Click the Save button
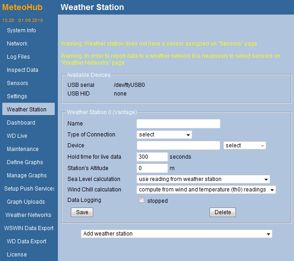The width and height of the screenshot is (294, 261). (x=82, y=212)
